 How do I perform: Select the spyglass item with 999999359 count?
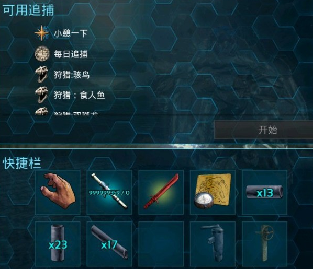(109, 192)
